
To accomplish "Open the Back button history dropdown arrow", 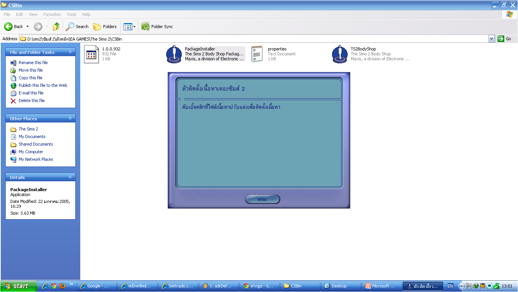I will pos(27,27).
